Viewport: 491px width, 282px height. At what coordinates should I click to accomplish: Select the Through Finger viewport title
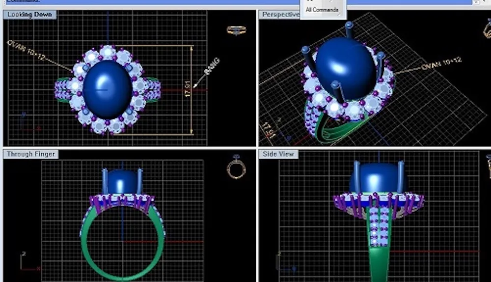point(30,154)
